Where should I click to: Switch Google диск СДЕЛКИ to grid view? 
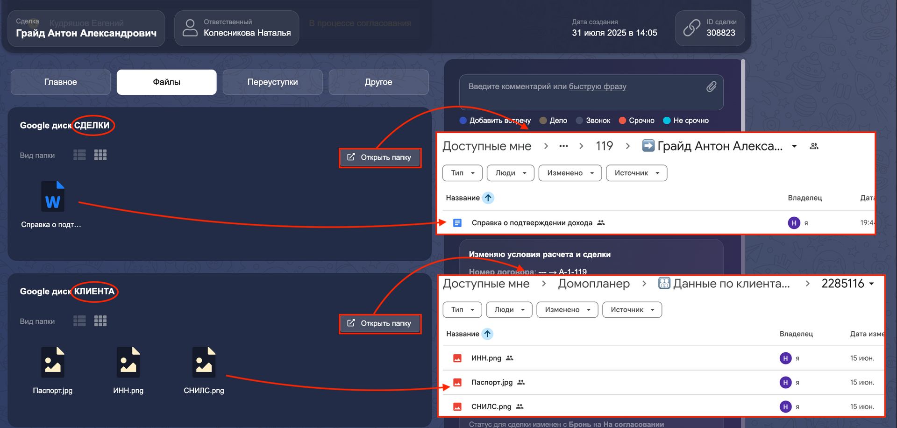[x=100, y=155]
